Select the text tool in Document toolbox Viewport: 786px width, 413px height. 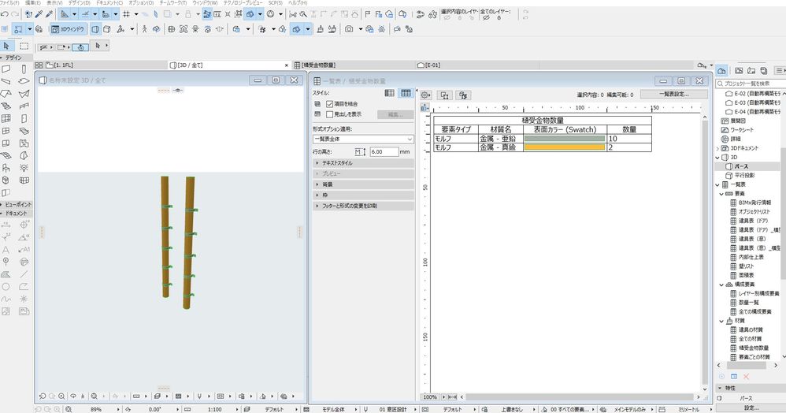[x=6, y=250]
